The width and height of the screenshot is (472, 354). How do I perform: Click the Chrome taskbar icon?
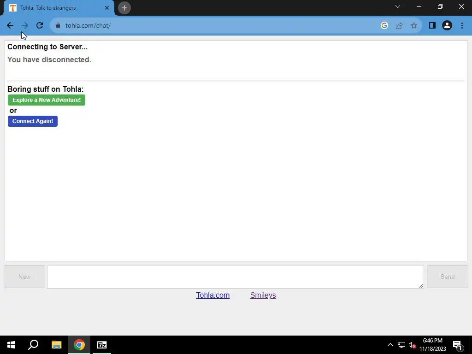(x=79, y=345)
